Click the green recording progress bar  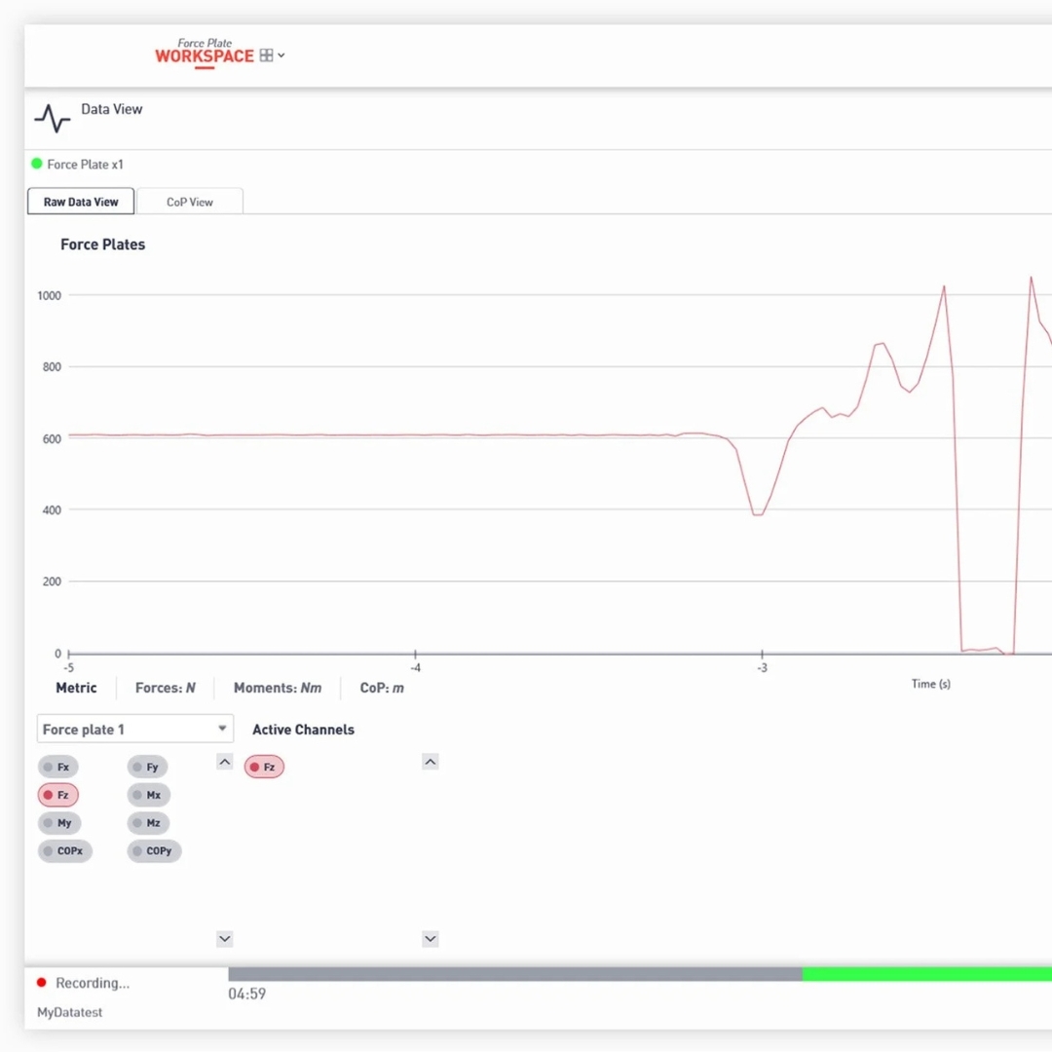click(x=925, y=974)
